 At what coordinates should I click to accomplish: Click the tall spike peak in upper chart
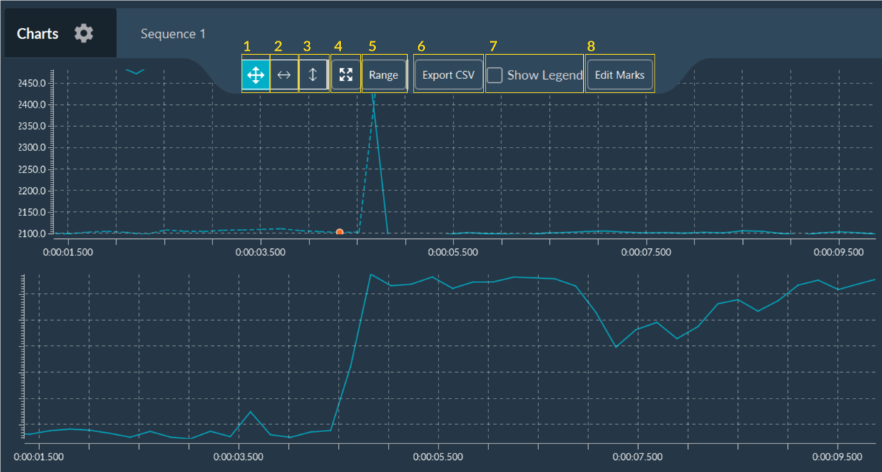(x=374, y=96)
